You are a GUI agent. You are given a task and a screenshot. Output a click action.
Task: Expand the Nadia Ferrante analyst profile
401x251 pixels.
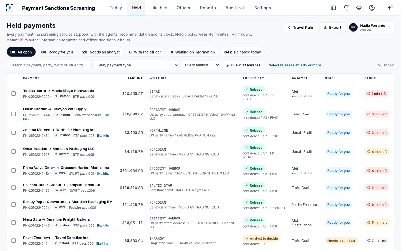(x=371, y=27)
